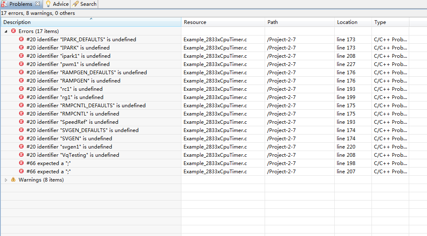The height and width of the screenshot is (236, 427).
Task: Select the Errors (17 items) row
Action: pos(39,31)
